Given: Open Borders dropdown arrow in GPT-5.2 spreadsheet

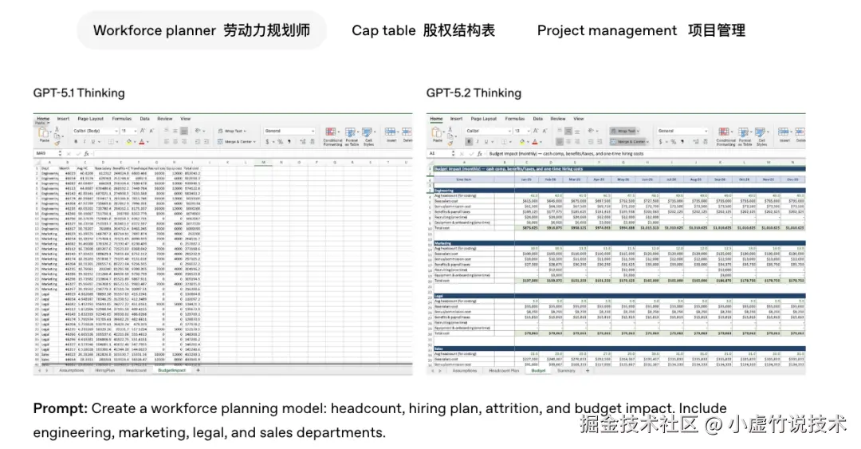Looking at the screenshot, I should pos(510,142).
